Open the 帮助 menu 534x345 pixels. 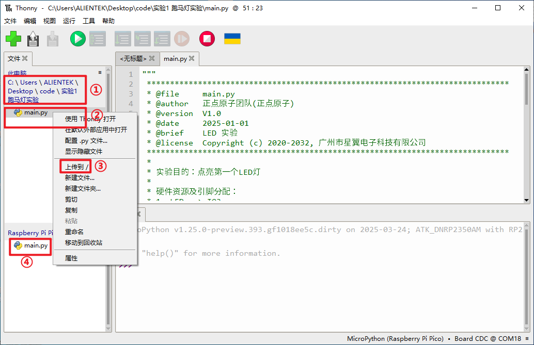(108, 21)
